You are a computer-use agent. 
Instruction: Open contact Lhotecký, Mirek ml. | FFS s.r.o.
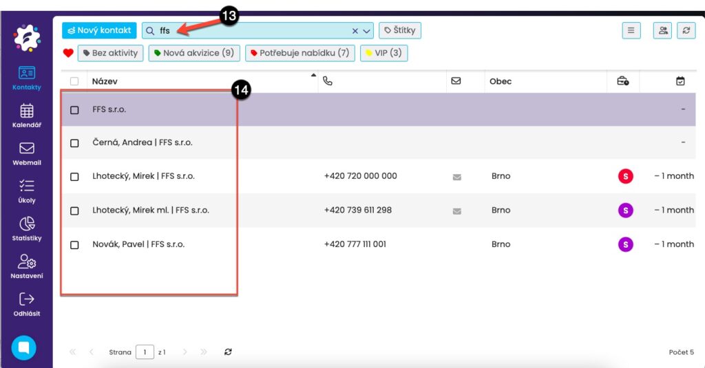coord(151,210)
